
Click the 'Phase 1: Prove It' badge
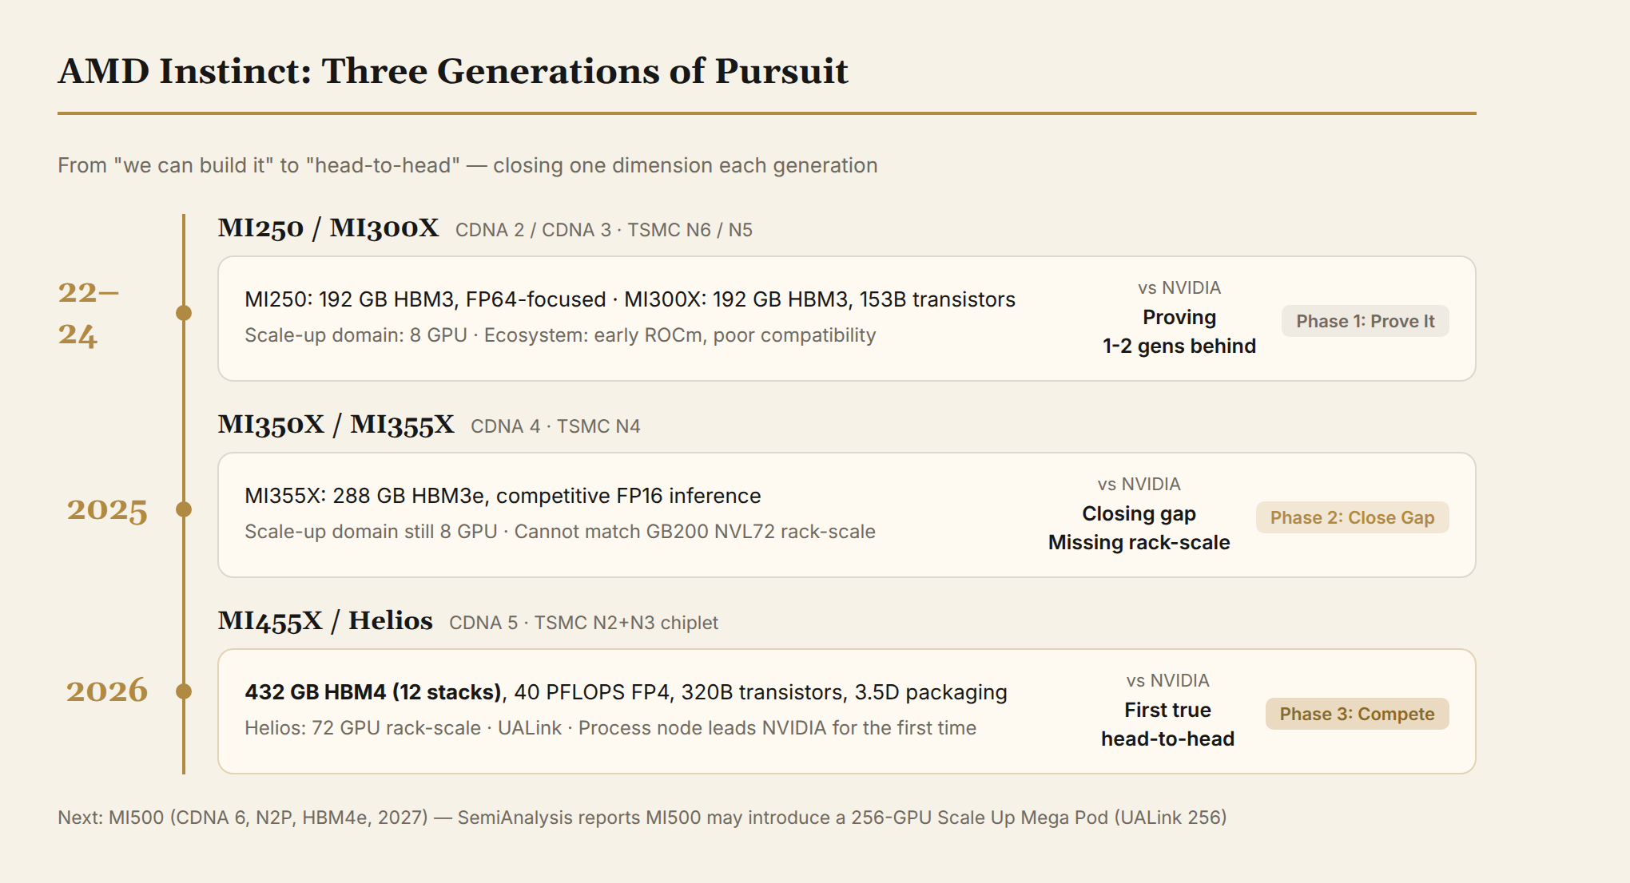pyautogui.click(x=1365, y=321)
